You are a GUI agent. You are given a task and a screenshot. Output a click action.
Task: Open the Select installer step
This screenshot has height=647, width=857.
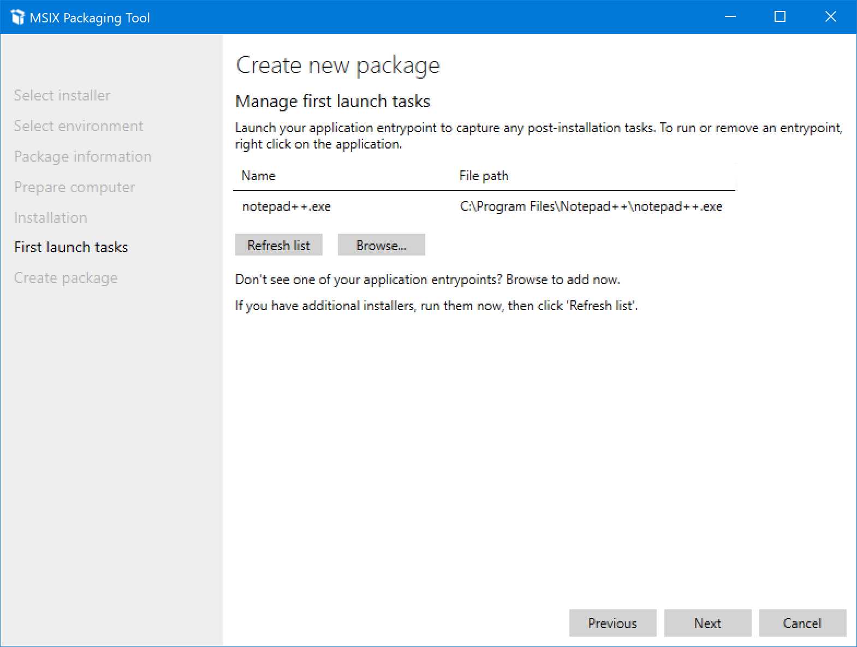[62, 96]
